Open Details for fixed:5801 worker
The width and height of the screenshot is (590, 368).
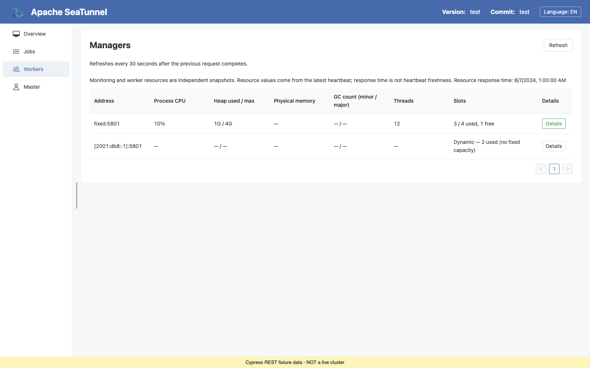tap(554, 124)
